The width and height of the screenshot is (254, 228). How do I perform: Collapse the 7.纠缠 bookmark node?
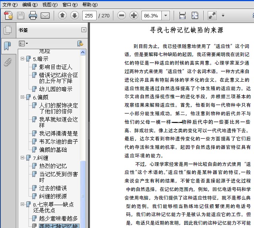(22, 157)
